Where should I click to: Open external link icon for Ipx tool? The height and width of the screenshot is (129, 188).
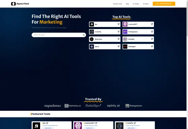coord(119,24)
